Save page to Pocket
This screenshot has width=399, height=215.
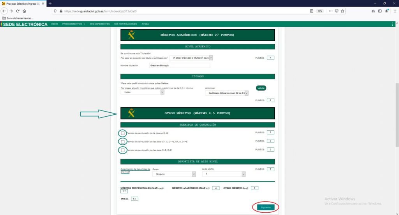click(x=337, y=11)
